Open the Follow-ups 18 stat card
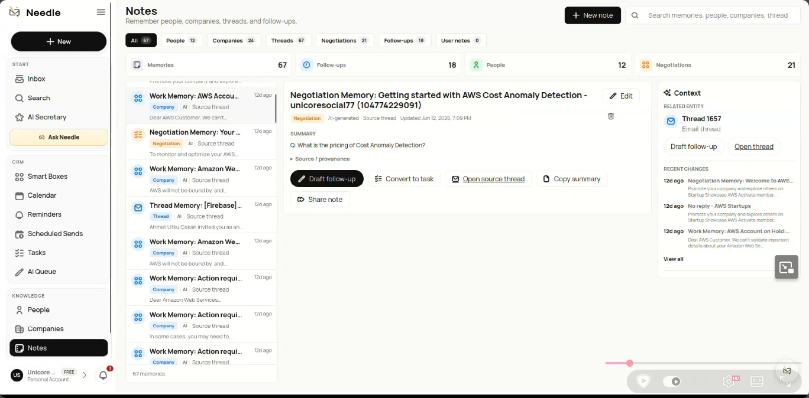This screenshot has width=809, height=398. point(378,65)
